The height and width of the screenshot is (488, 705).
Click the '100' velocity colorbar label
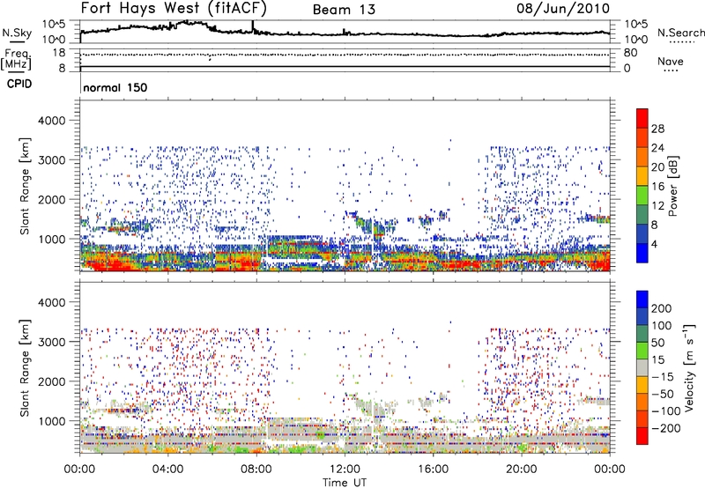click(x=662, y=326)
